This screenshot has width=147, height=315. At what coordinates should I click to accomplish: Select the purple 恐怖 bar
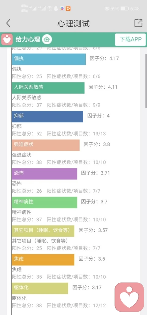coord(44,174)
